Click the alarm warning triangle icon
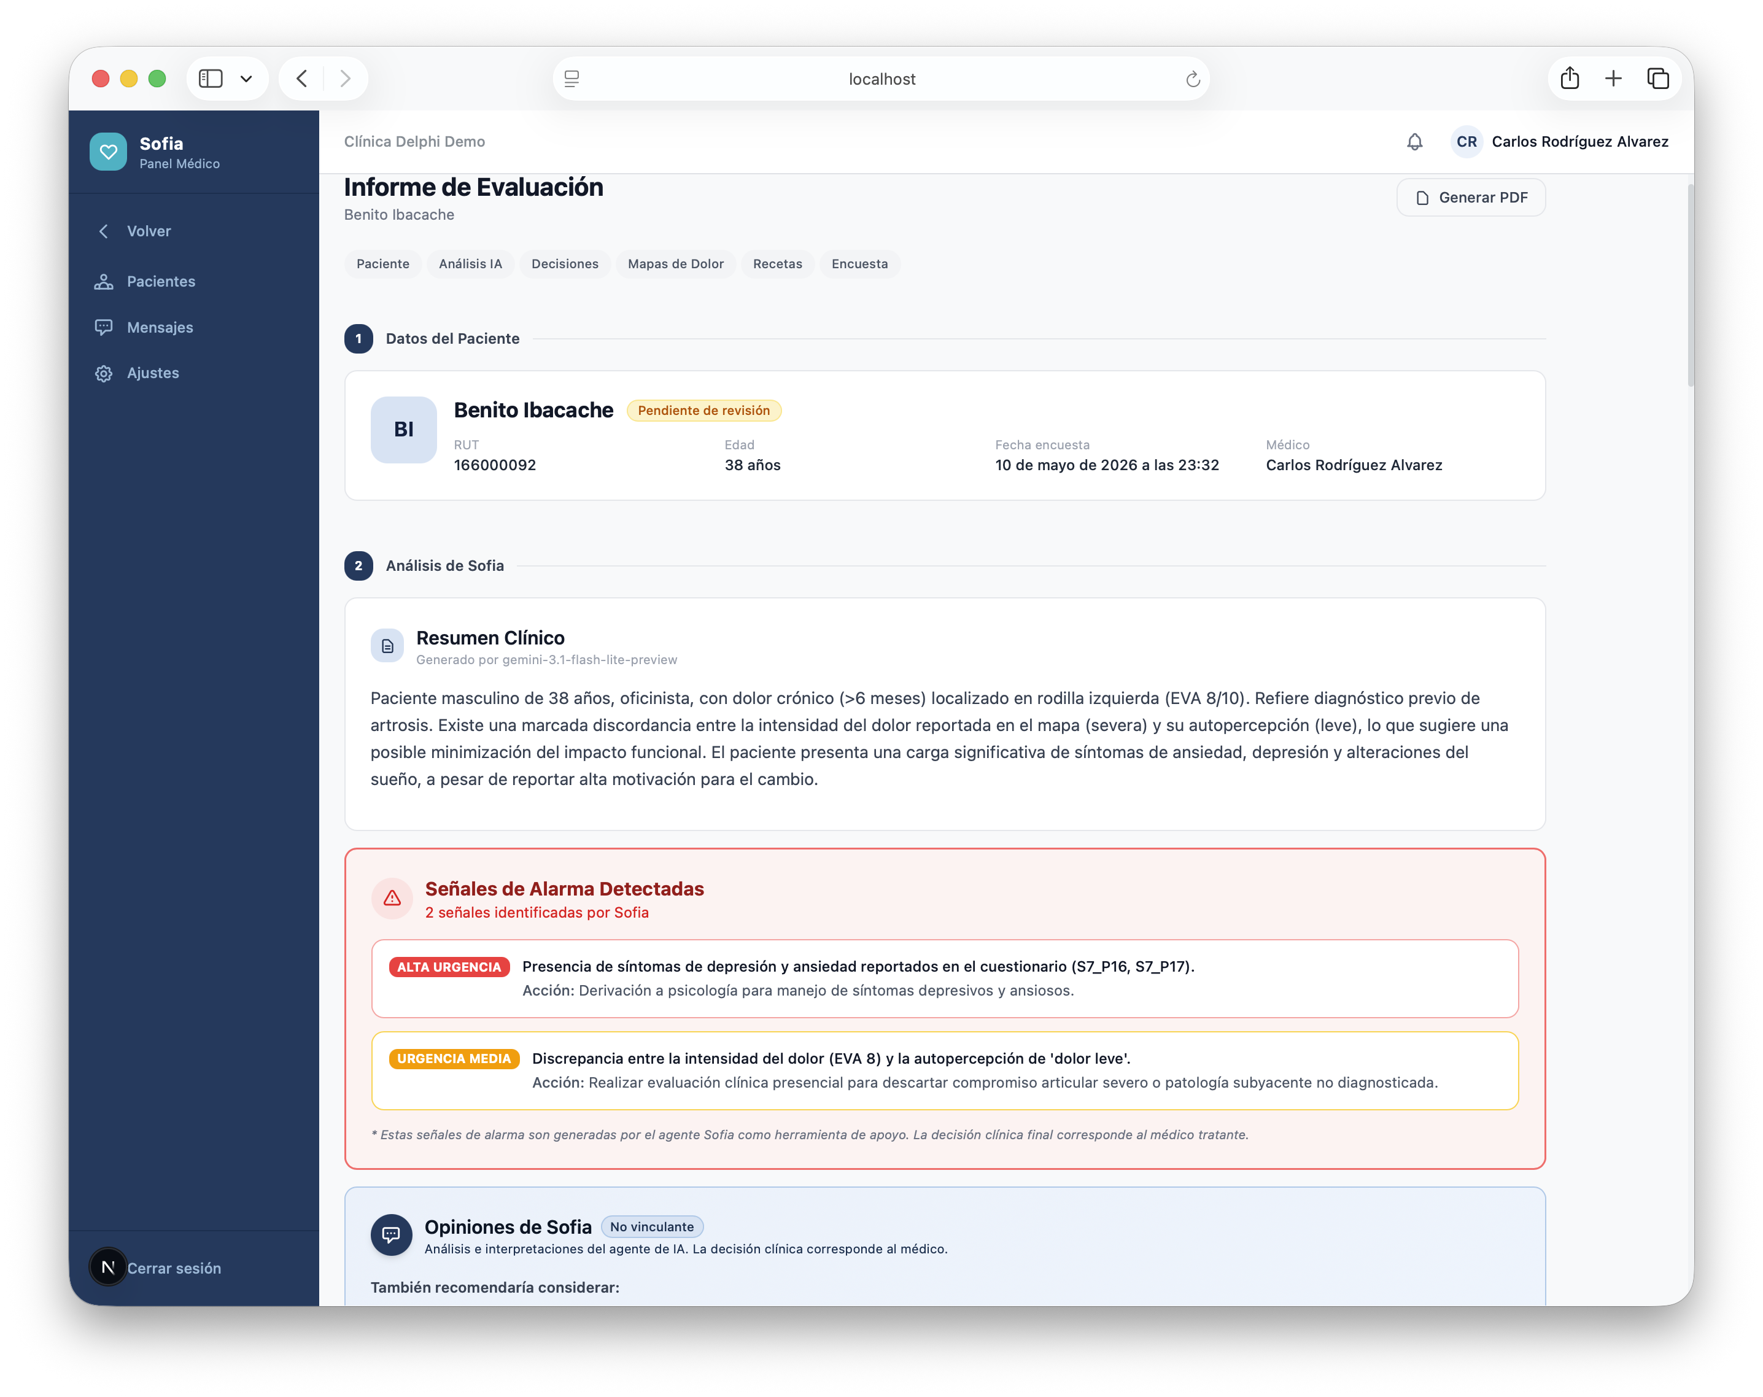The width and height of the screenshot is (1763, 1397). (x=392, y=899)
